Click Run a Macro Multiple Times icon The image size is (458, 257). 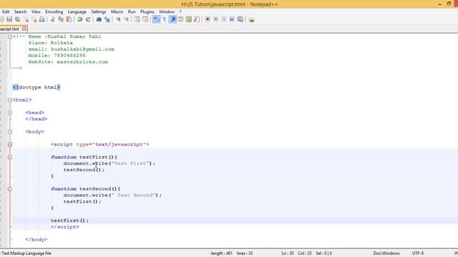click(x=232, y=19)
